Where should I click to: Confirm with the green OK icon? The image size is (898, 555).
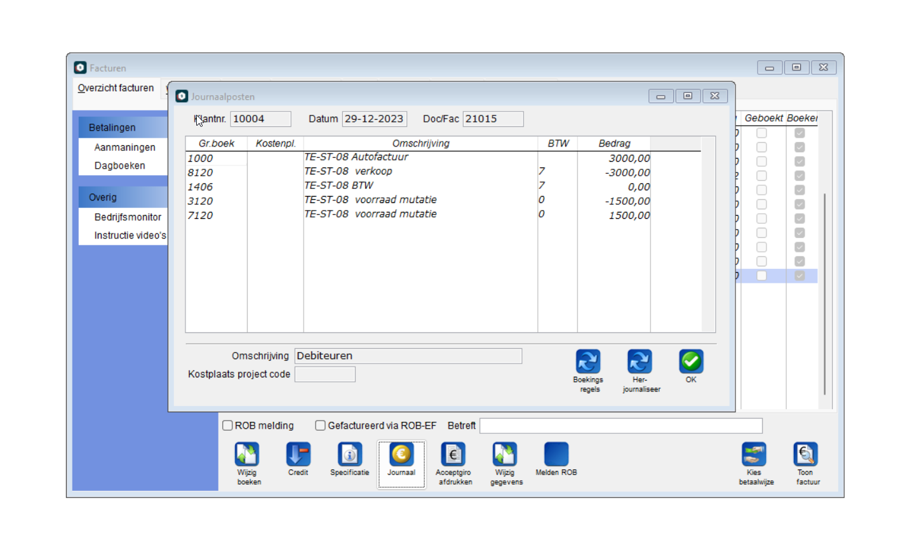click(690, 362)
